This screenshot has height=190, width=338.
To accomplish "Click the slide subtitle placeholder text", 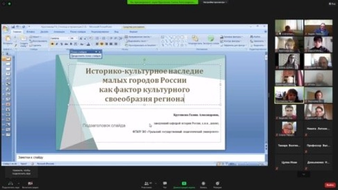I will tap(104, 126).
